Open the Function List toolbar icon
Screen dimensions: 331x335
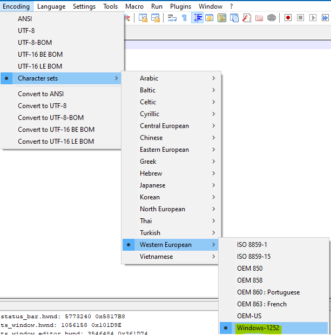pos(247,18)
